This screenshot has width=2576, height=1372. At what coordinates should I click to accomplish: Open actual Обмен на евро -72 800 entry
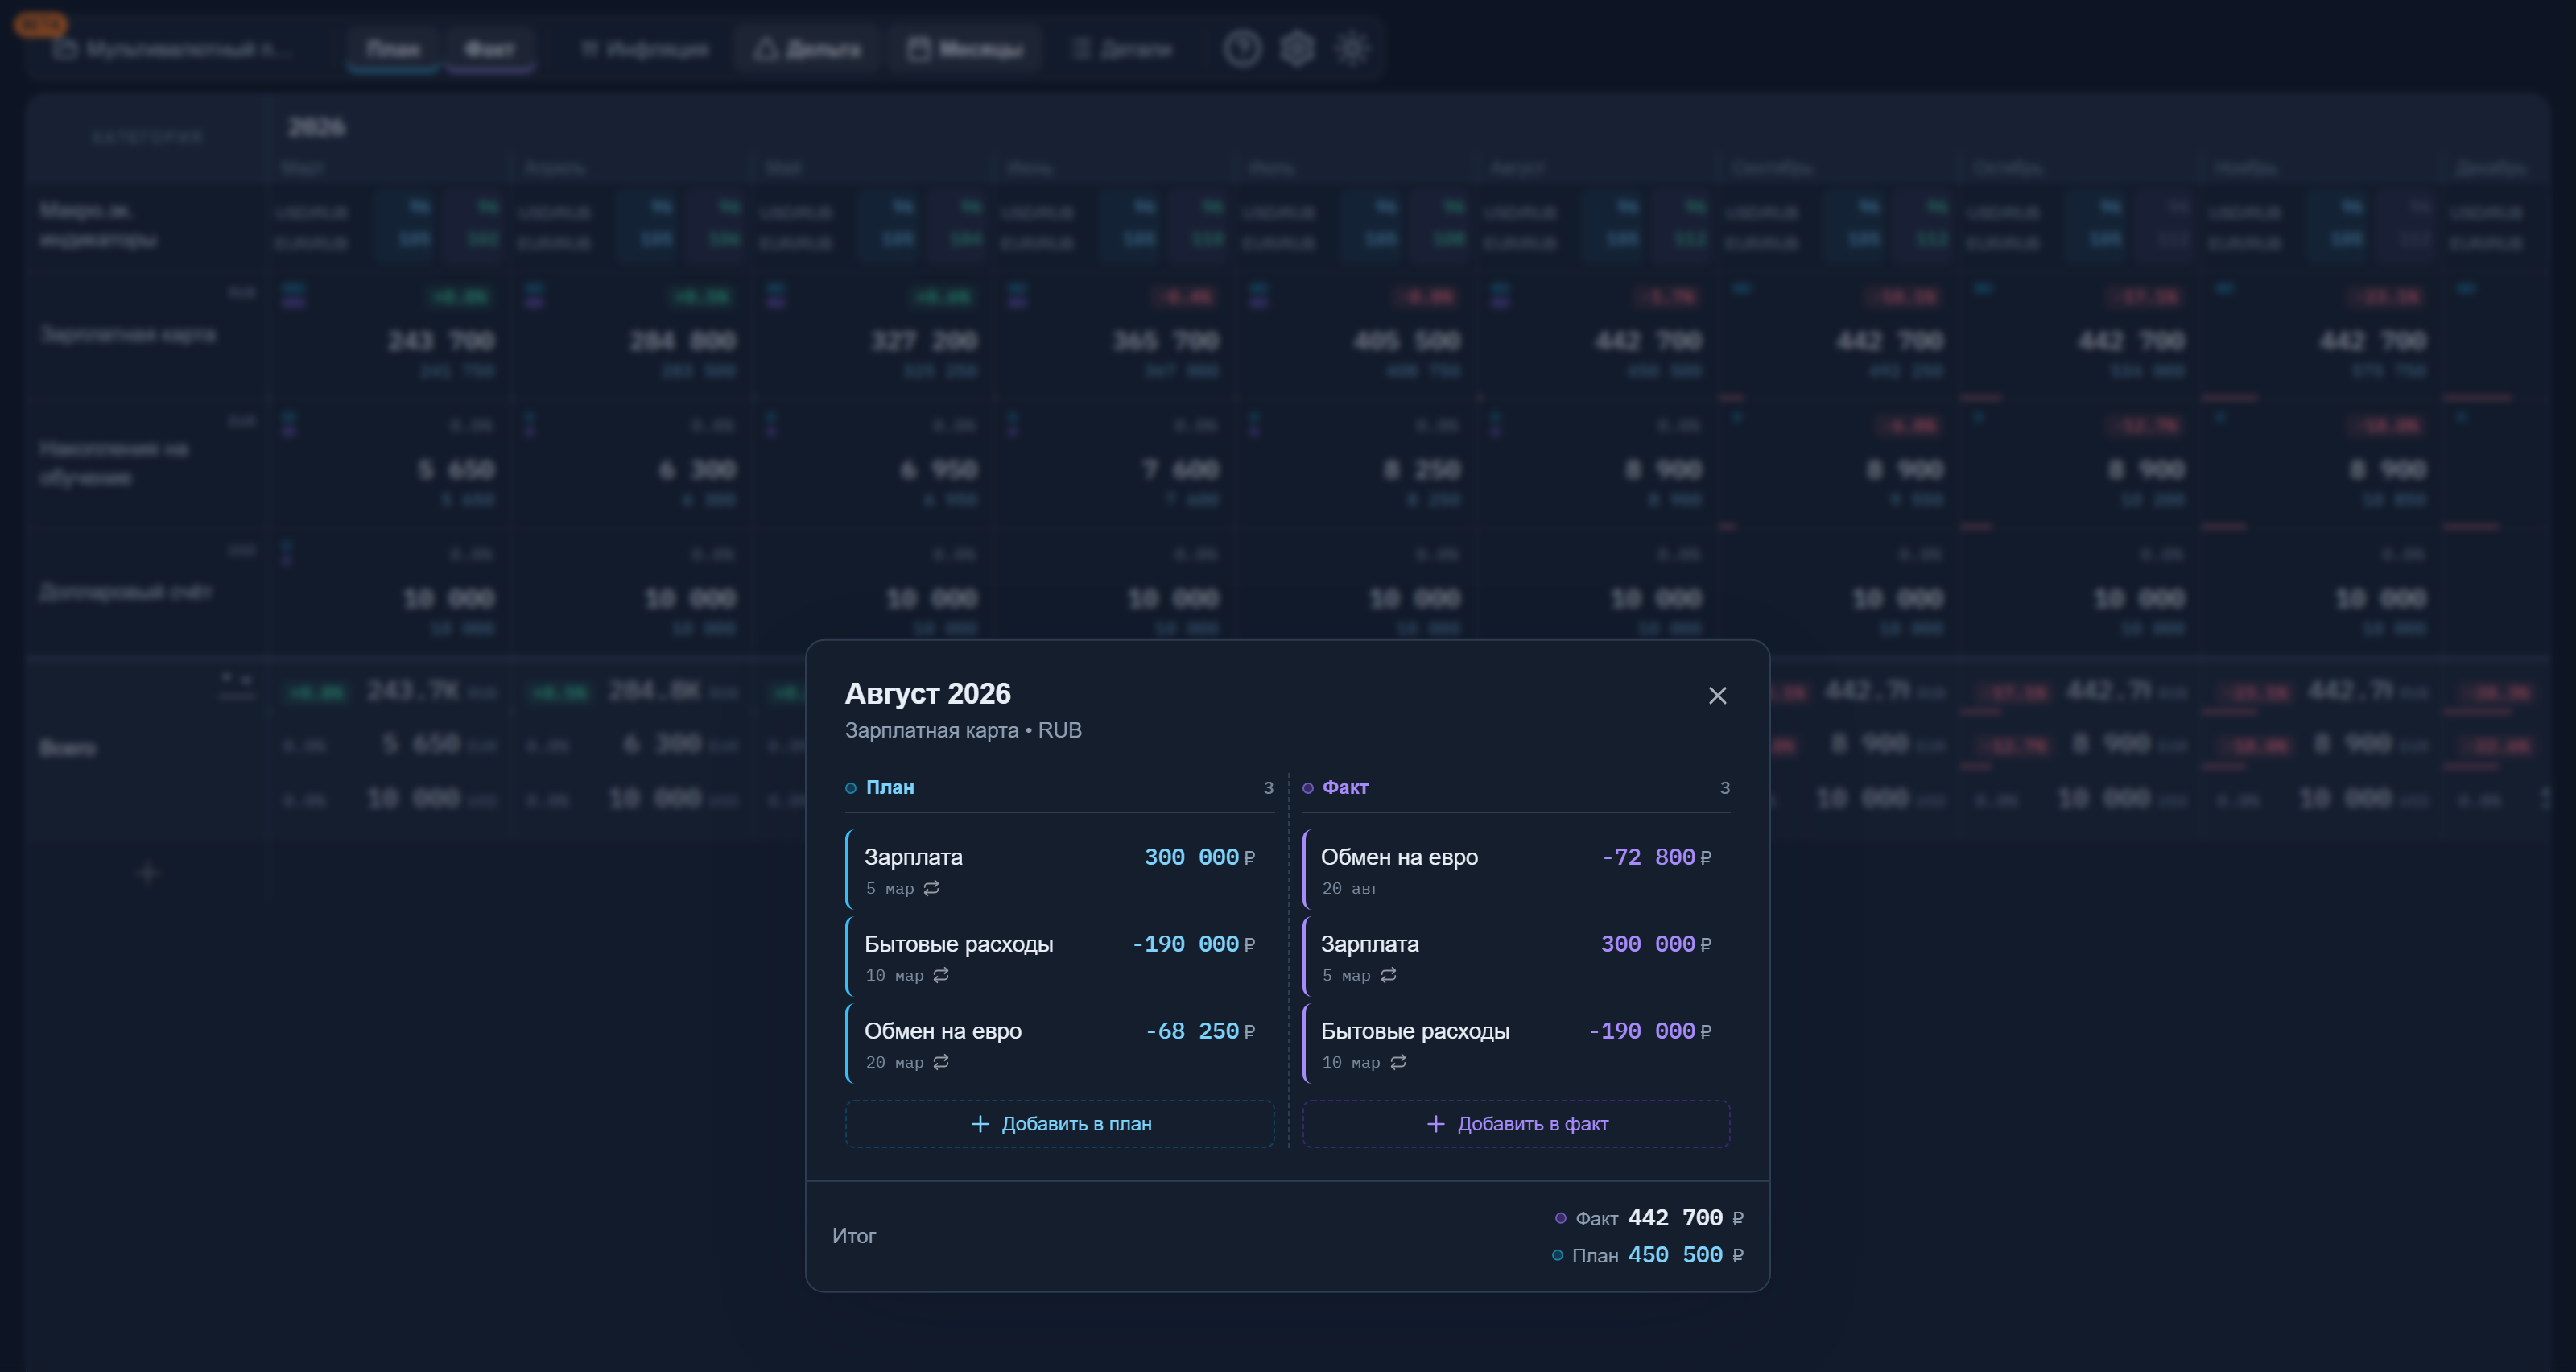[x=1516, y=870]
